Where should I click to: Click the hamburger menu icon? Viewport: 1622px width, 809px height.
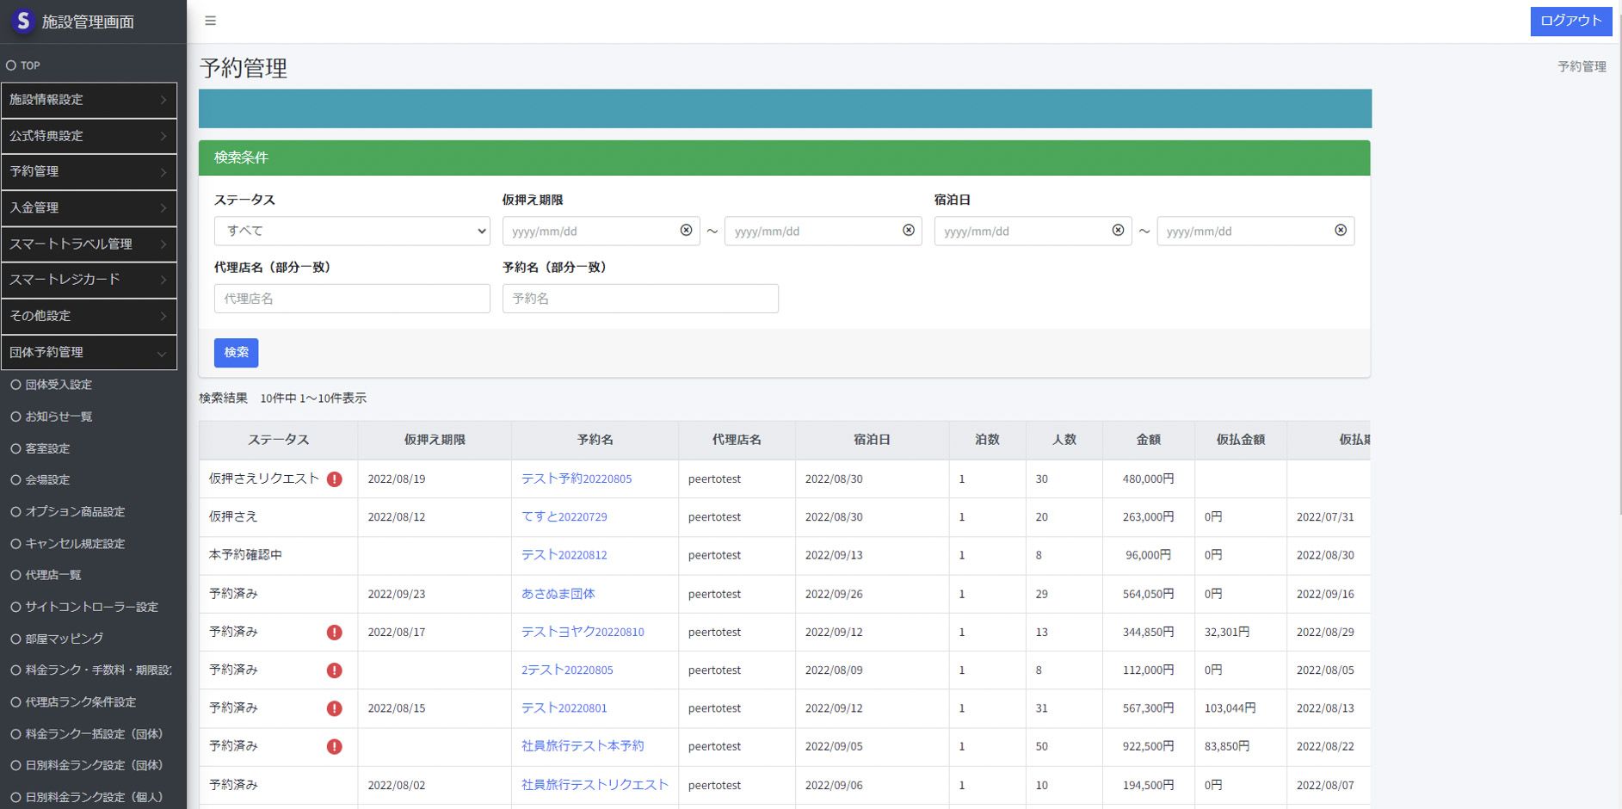click(x=210, y=21)
